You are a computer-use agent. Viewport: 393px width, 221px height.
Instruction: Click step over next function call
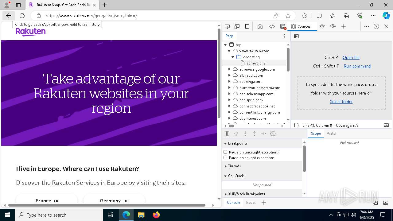[236, 134]
